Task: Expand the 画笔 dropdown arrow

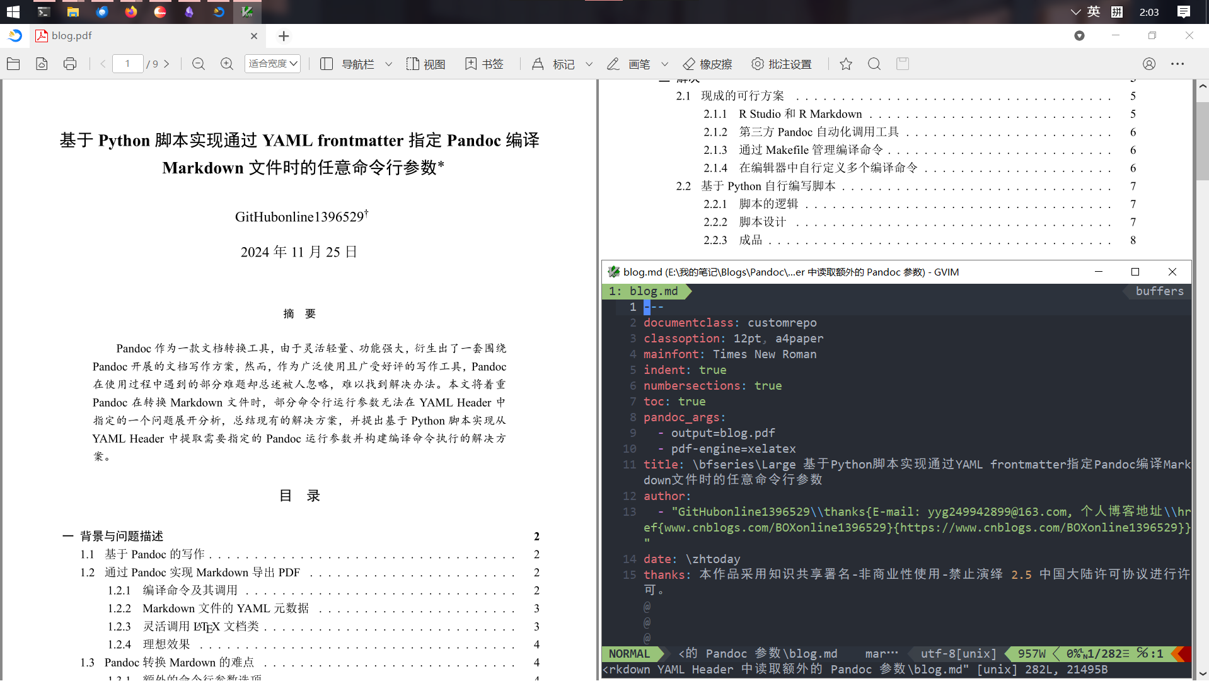Action: (x=664, y=64)
